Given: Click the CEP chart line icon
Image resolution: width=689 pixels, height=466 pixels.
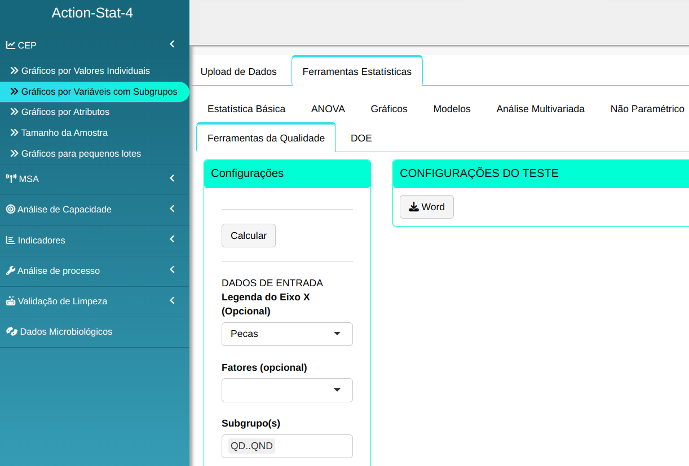Looking at the screenshot, I should coord(11,45).
